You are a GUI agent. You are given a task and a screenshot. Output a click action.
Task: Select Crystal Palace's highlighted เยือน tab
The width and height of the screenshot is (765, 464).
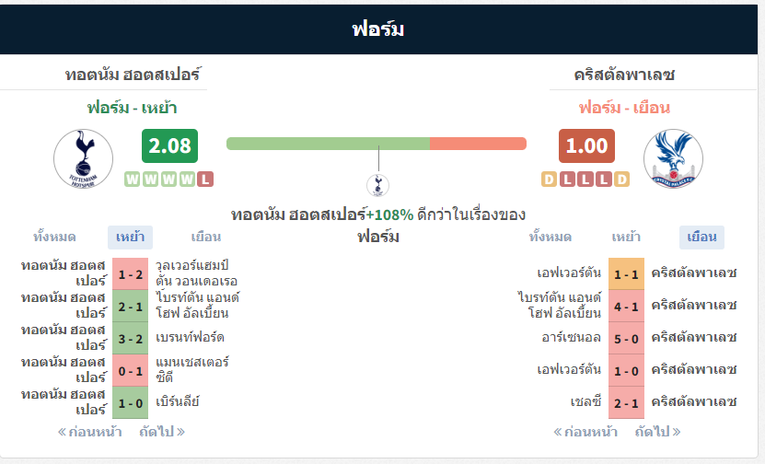(x=701, y=238)
